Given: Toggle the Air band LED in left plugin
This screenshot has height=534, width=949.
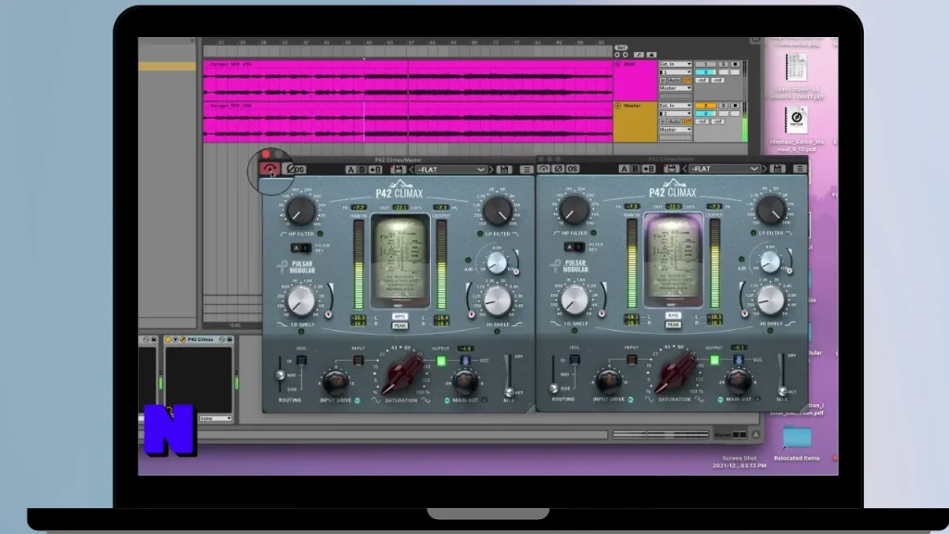Looking at the screenshot, I should click(468, 261).
